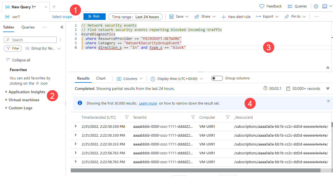Screen dimensions: 333x177
Task: Click the table Search field
Action: coord(30,40)
